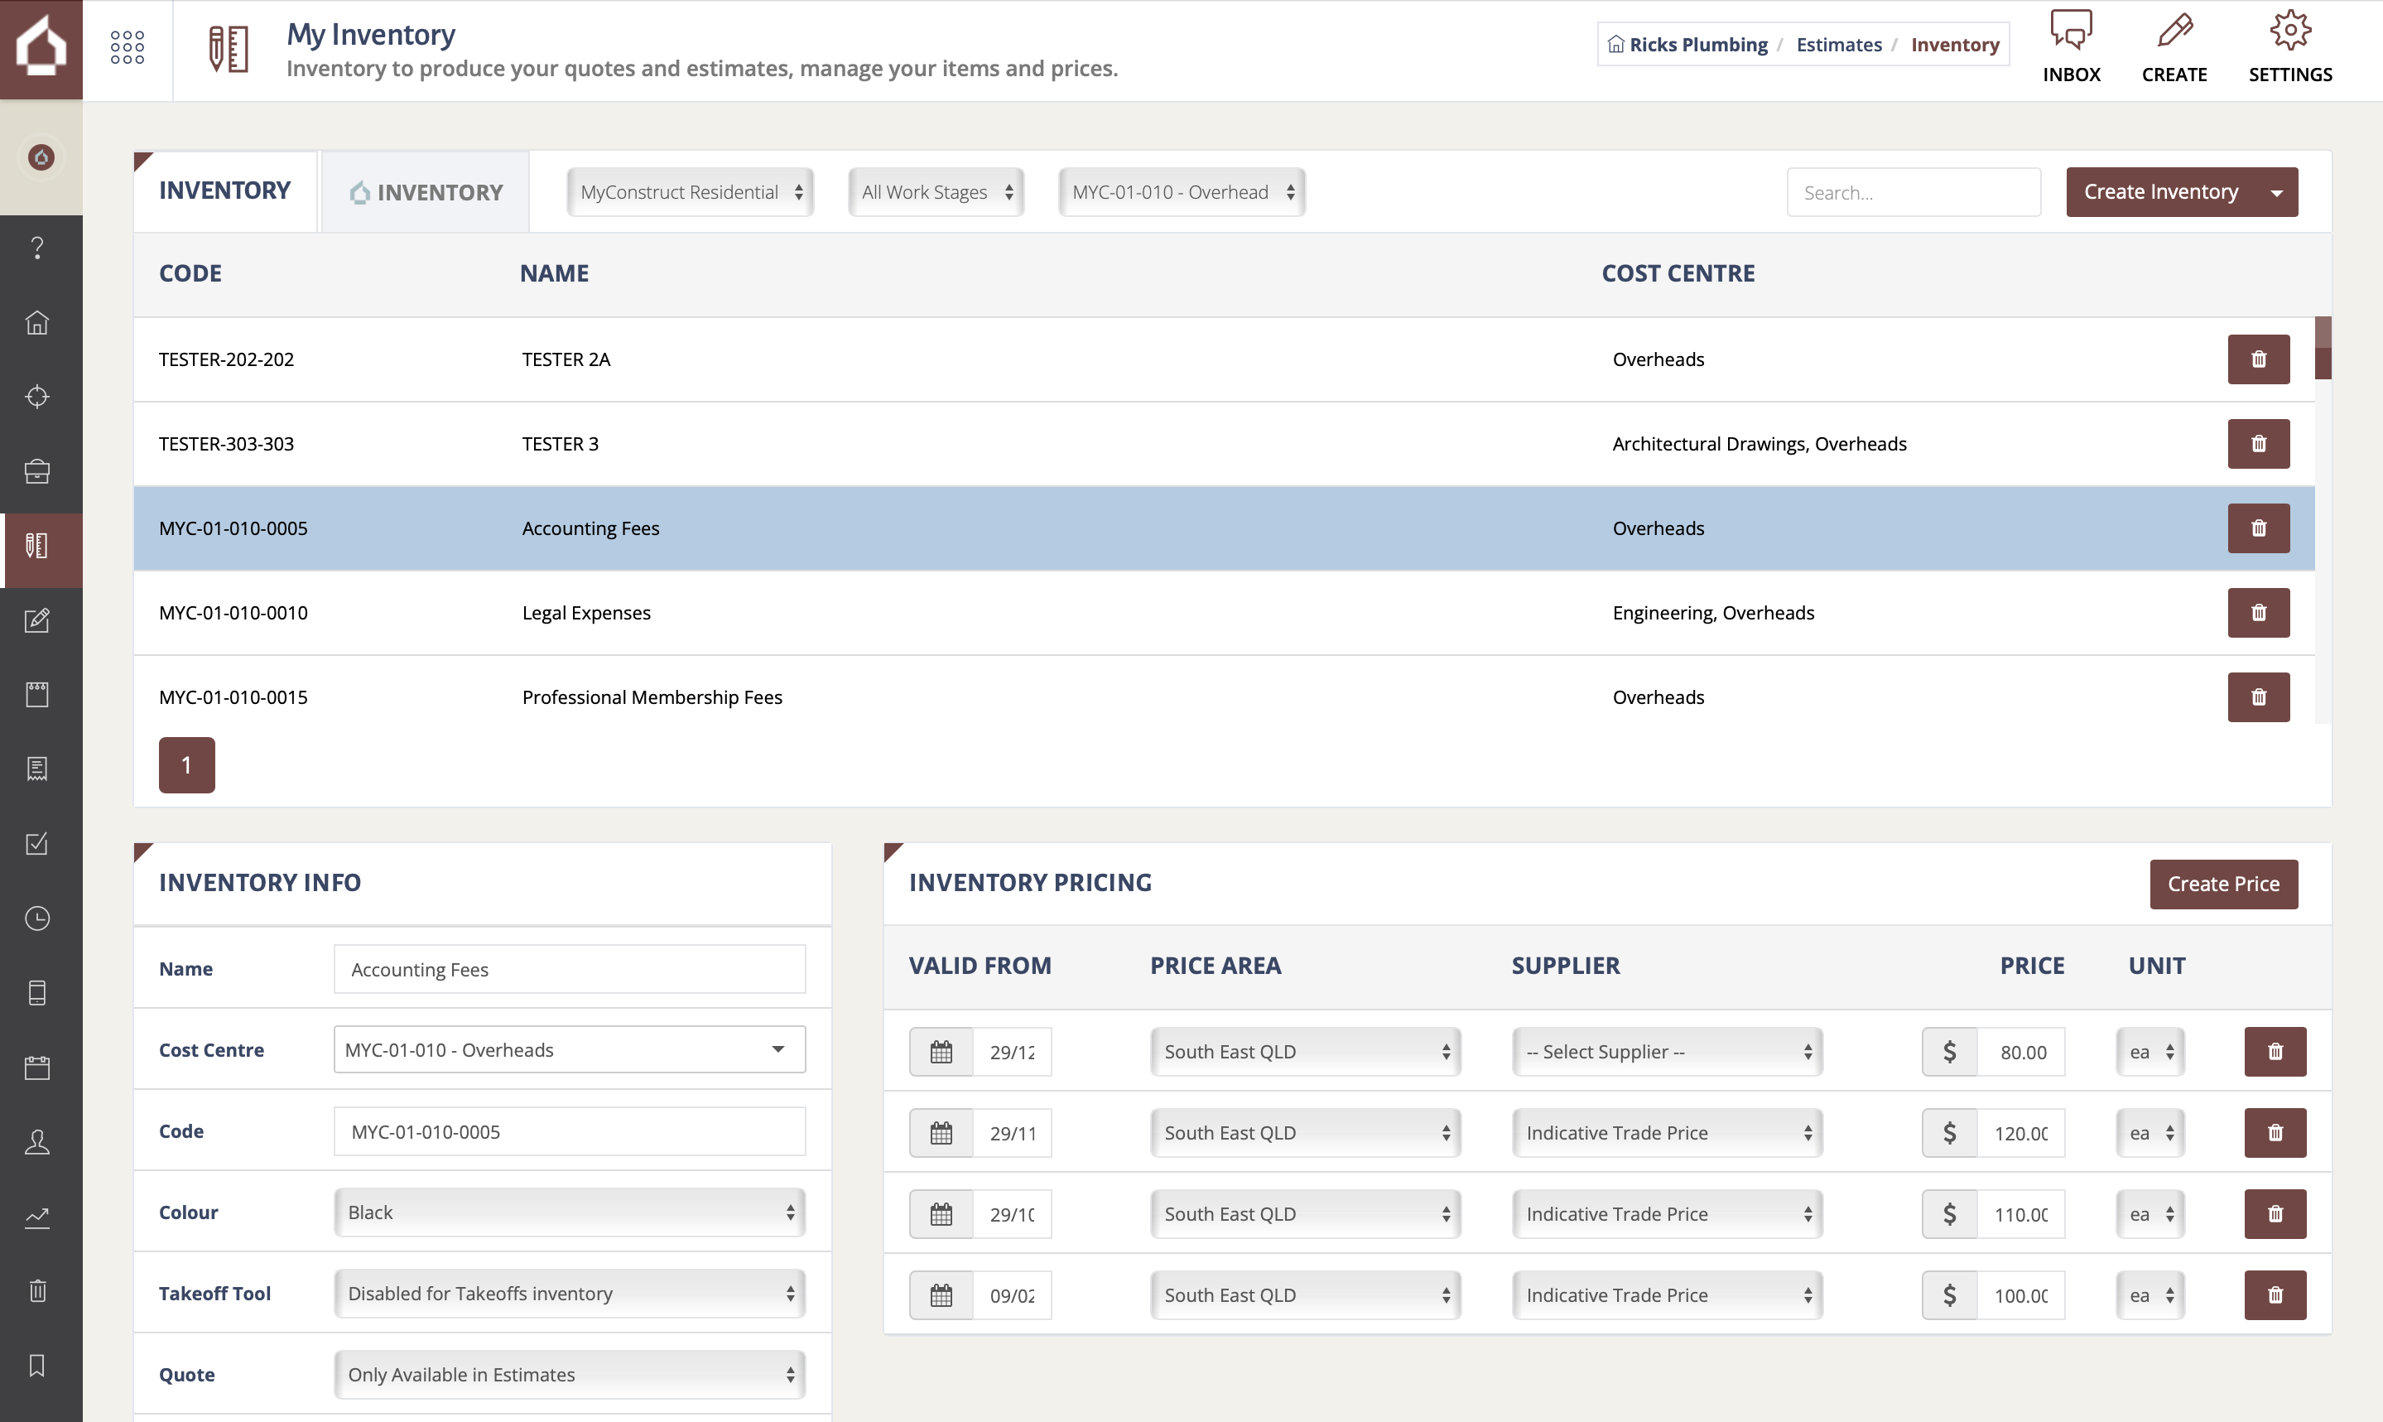The width and height of the screenshot is (2383, 1422).
Task: Open the calendar sidebar icon
Action: click(x=37, y=1068)
